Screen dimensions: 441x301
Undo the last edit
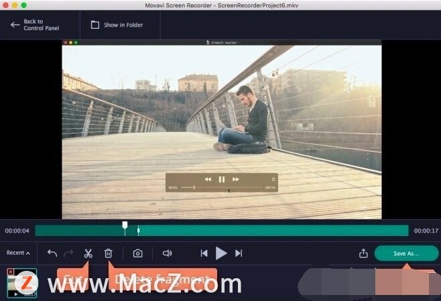click(52, 253)
